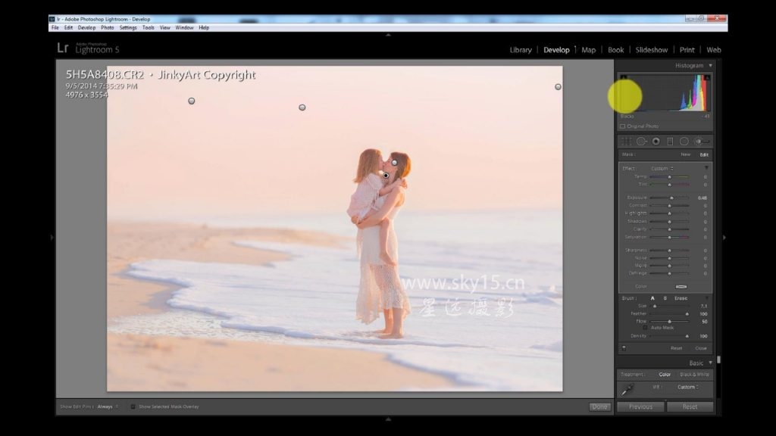The image size is (776, 436).
Task: Click the right panel scrollbar thumb
Action: (718, 360)
